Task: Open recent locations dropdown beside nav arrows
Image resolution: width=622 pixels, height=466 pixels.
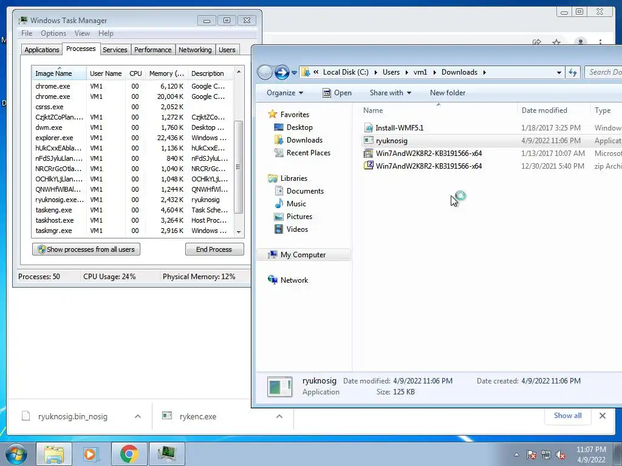Action: pos(294,73)
